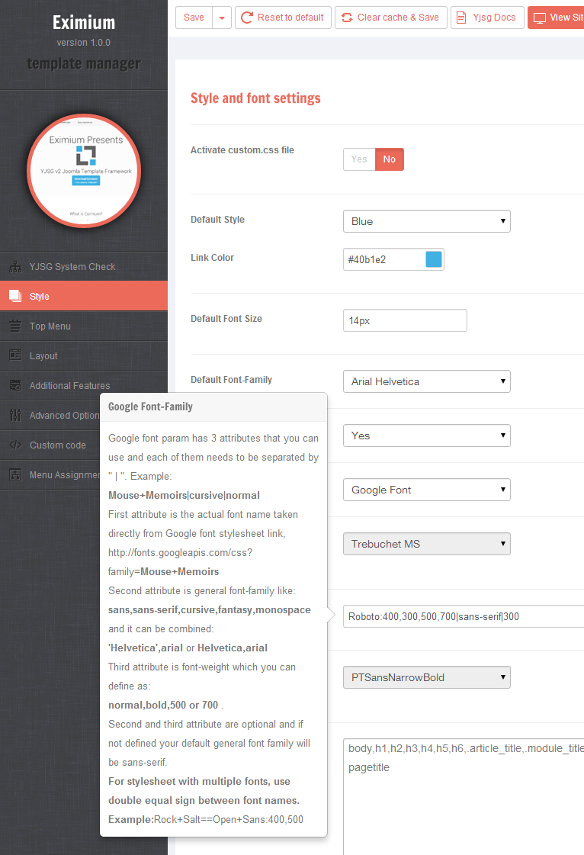Click the Yjsg Docs document icon
Viewport: 584px width, 855px height.
pos(461,18)
